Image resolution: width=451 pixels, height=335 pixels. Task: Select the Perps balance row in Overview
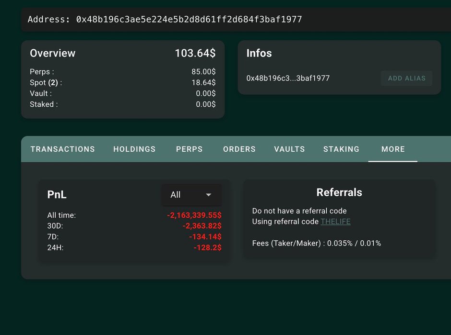(122, 72)
